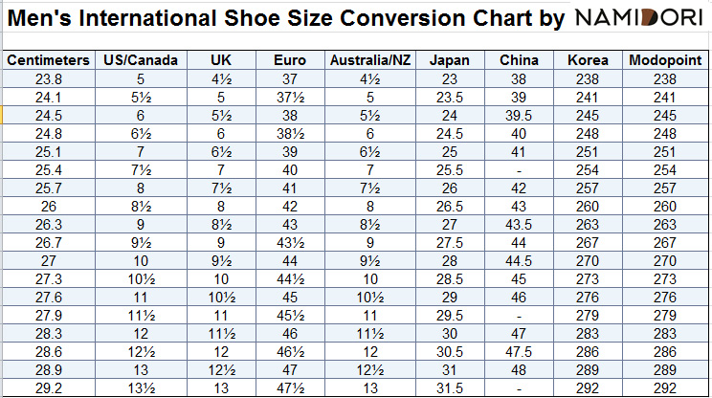Screen dimensions: 712x398
Task: Select the Euro 37½ cell
Action: coord(290,97)
